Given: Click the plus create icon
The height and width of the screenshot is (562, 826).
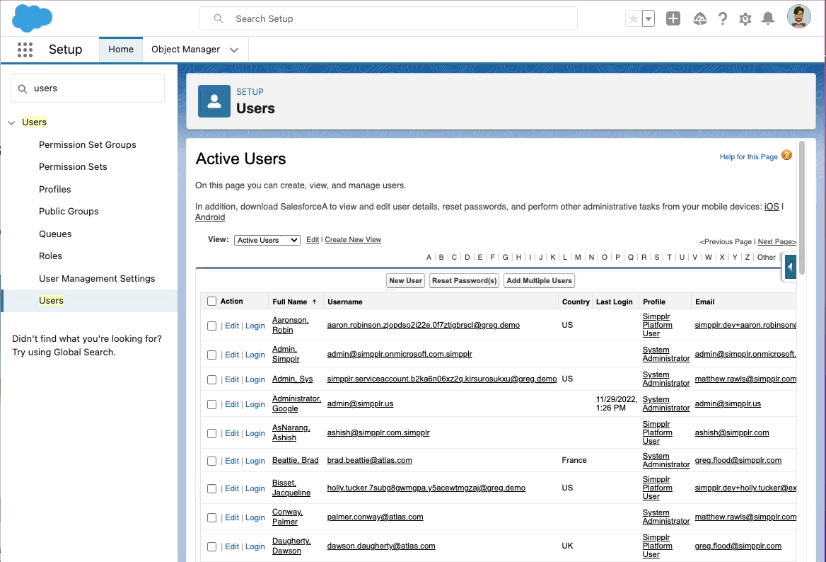Looking at the screenshot, I should [673, 18].
